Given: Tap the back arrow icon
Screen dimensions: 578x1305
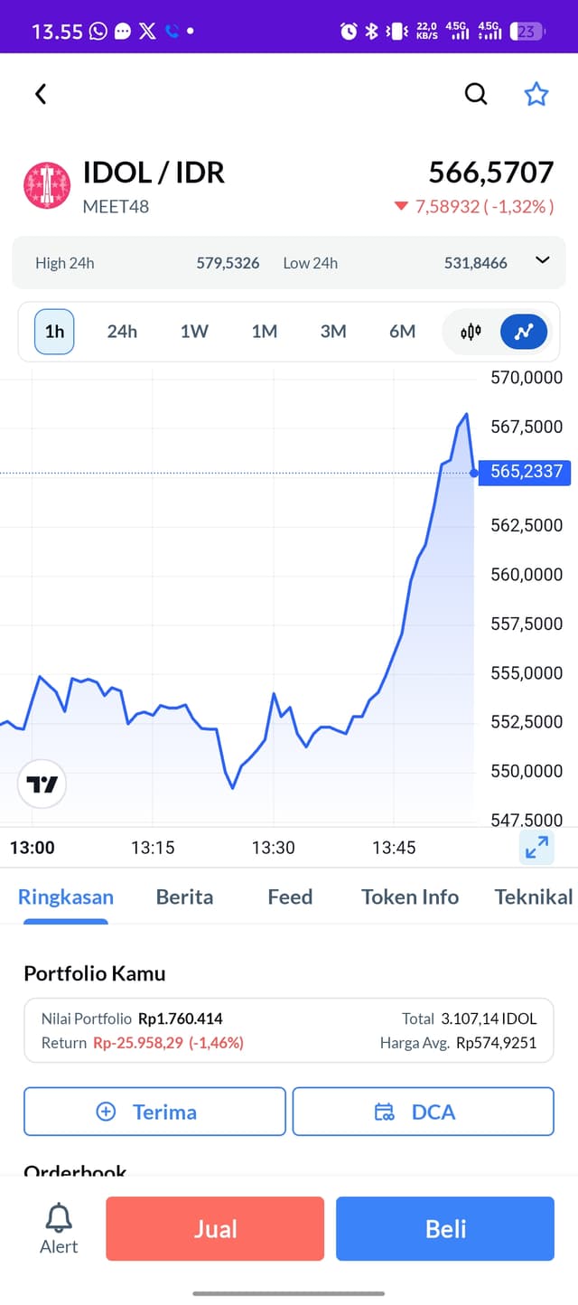Looking at the screenshot, I should click(40, 93).
